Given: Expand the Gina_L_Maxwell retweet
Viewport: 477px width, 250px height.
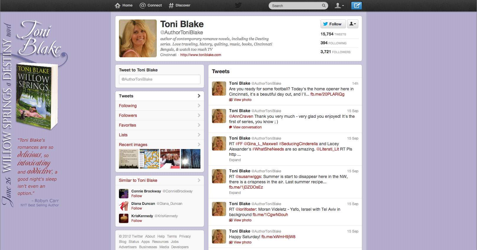Looking at the screenshot, I should 235,160.
